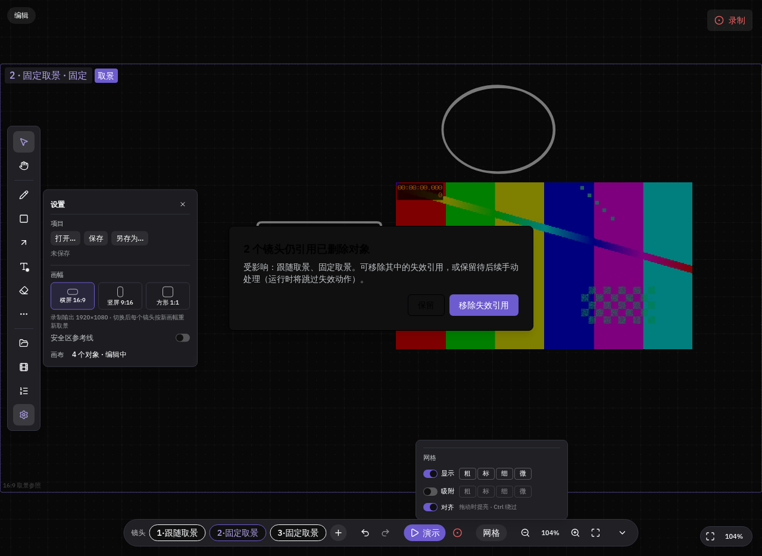Choose 粗 grid density in 显示 row
Image resolution: width=762 pixels, height=556 pixels.
coord(467,474)
